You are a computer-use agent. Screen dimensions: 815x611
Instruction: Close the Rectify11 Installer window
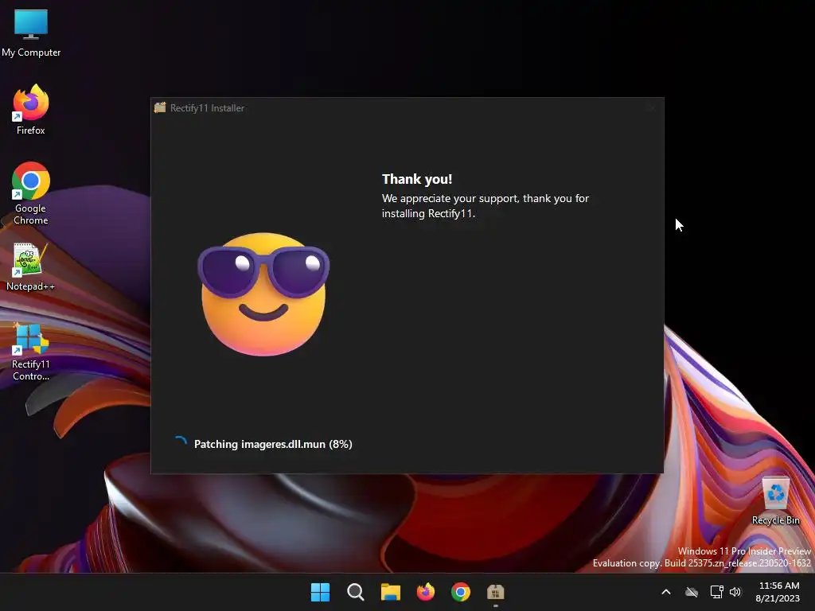click(x=652, y=107)
